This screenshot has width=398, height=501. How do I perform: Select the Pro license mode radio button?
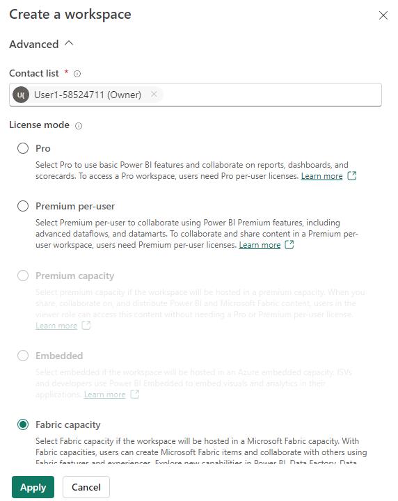23,148
